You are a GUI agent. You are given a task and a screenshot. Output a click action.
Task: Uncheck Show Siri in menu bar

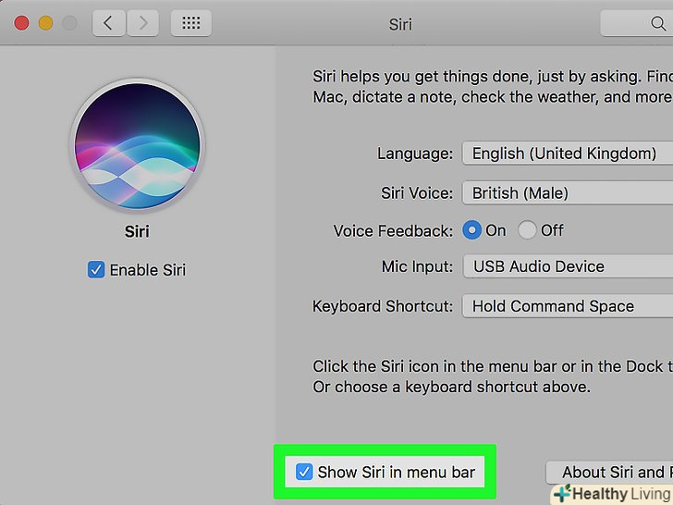click(x=304, y=473)
